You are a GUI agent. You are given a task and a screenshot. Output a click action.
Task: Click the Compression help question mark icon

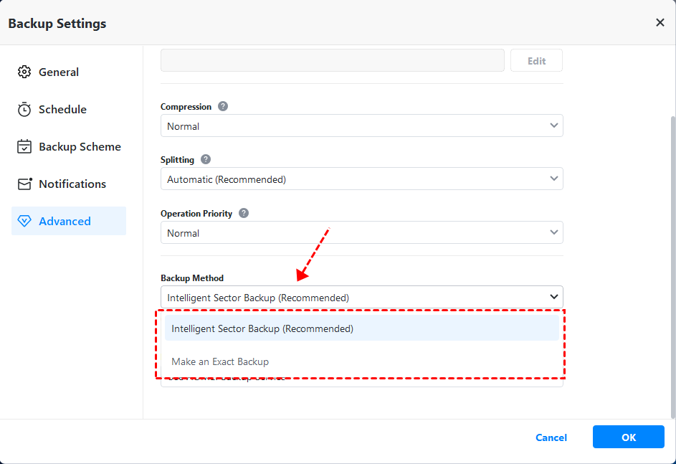223,106
